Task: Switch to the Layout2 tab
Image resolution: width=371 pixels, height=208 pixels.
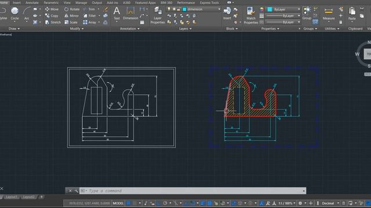Action: [28, 196]
